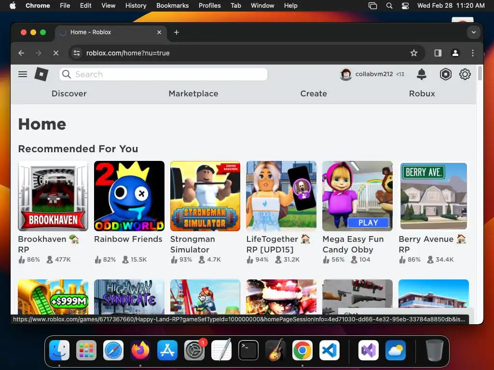This screenshot has width=494, height=370.
Task: Click the page vertical scrollbar
Action: click(480, 73)
